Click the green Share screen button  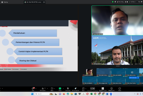(60, 89)
